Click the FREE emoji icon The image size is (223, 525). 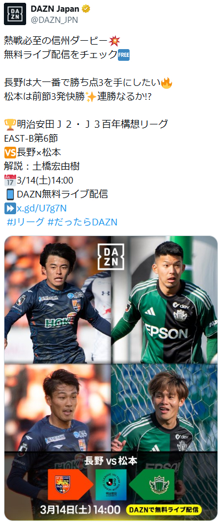(123, 55)
